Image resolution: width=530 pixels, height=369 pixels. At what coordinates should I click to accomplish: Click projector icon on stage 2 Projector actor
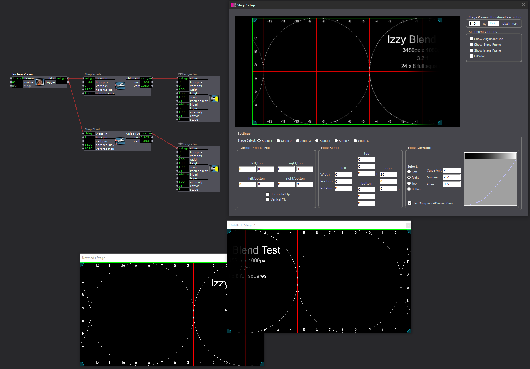pos(214,169)
